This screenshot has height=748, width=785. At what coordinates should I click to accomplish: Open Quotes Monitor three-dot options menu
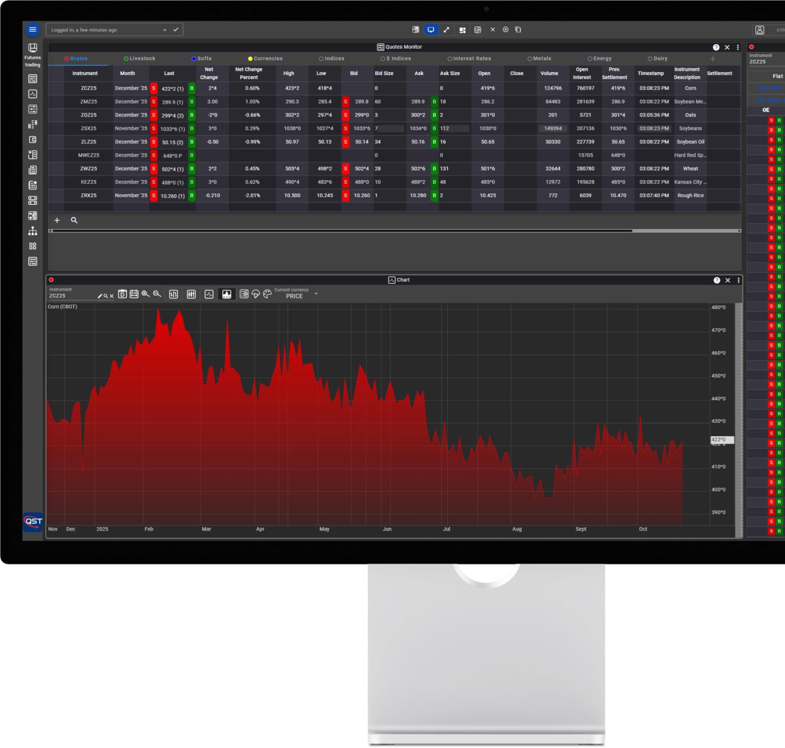tap(738, 47)
